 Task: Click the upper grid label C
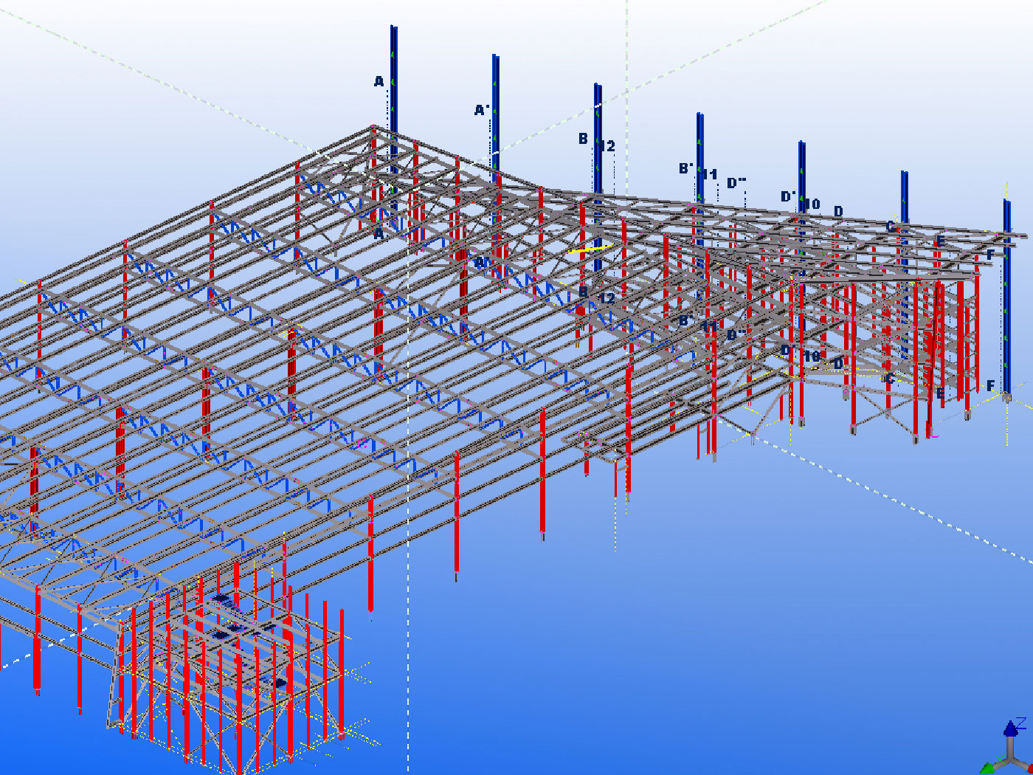pyautogui.click(x=890, y=227)
